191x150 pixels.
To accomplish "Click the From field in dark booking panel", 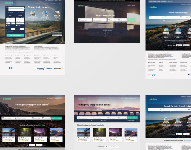I will pyautogui.click(x=16, y=8).
